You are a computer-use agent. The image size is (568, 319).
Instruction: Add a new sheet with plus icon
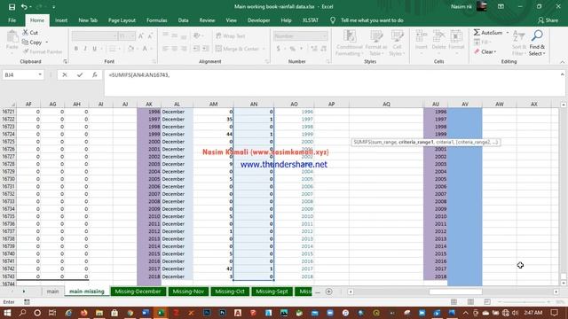pos(329,292)
